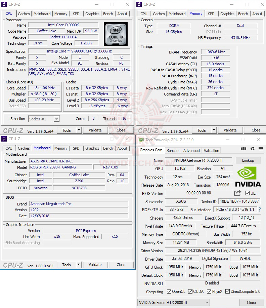This screenshot has height=308, width=266.
Task: Click the GPU-Z title bar app icon
Action: click(x=141, y=140)
